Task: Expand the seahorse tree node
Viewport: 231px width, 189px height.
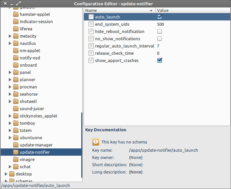Action: 10,94
